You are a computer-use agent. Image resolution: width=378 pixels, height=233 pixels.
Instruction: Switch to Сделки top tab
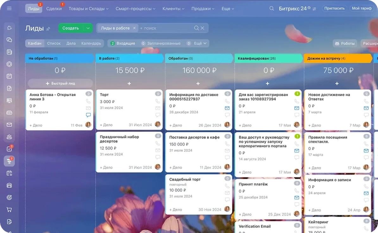click(54, 9)
